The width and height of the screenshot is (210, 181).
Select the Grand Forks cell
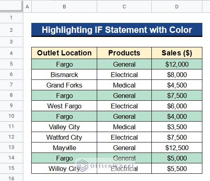[64, 85]
